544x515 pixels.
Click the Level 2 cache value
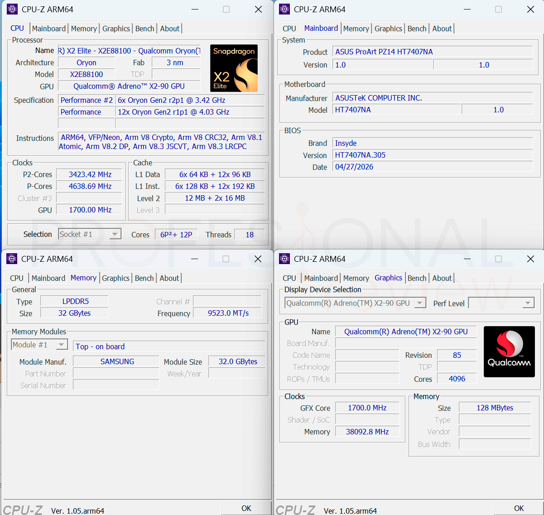(x=215, y=198)
